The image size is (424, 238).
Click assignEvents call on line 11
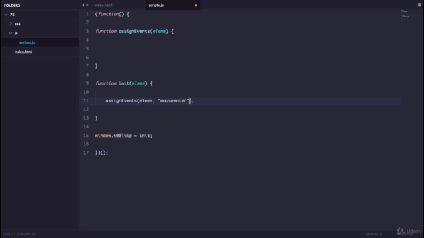coord(121,100)
